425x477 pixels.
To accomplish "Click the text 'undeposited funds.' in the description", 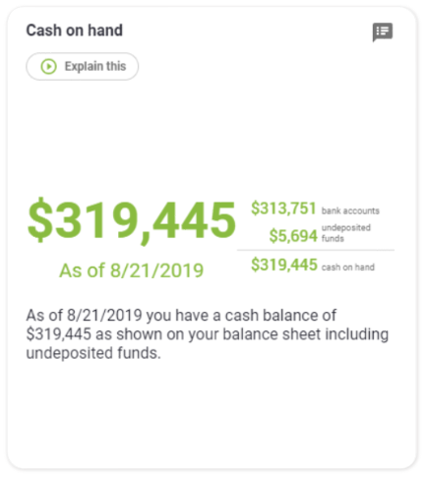I will click(x=93, y=353).
